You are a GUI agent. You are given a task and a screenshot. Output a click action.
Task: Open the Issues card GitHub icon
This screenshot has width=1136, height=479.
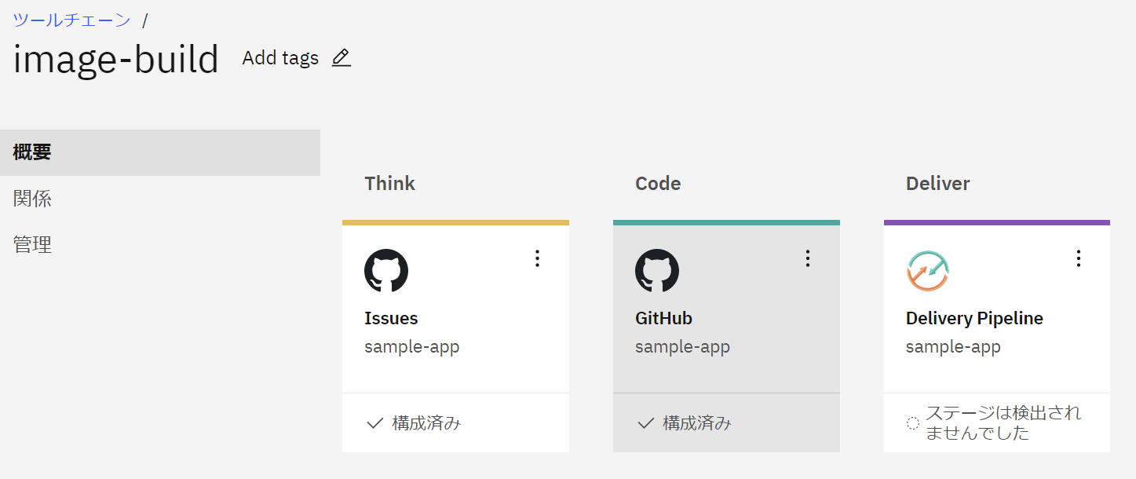click(386, 271)
